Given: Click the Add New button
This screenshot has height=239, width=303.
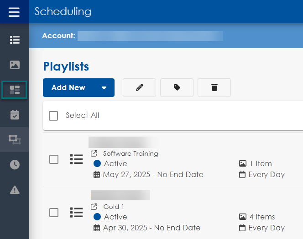Looking at the screenshot, I should 68,88.
